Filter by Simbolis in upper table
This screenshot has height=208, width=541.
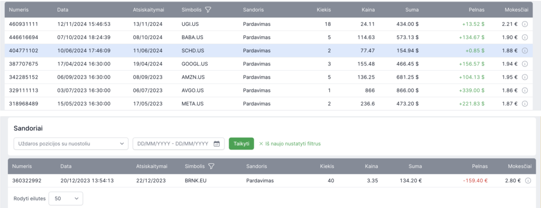(208, 10)
